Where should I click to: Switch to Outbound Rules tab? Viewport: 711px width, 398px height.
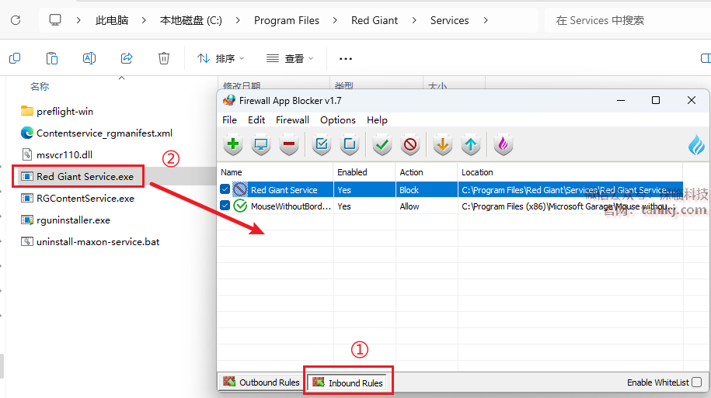pyautogui.click(x=261, y=382)
